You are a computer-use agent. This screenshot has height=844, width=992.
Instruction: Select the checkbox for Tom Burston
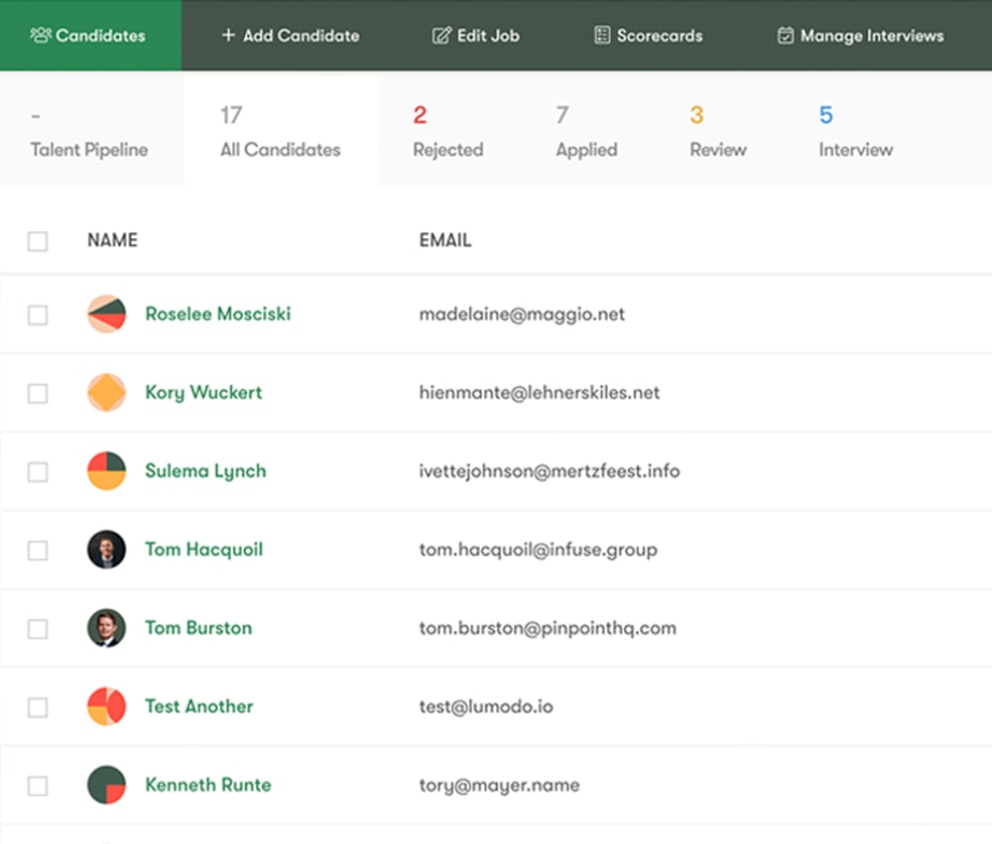pyautogui.click(x=38, y=628)
